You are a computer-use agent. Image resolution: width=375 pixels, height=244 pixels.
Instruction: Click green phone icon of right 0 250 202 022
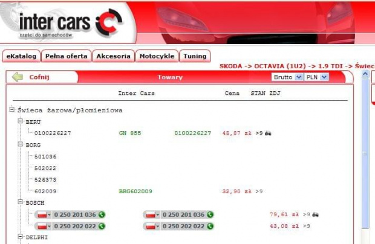(x=210, y=226)
